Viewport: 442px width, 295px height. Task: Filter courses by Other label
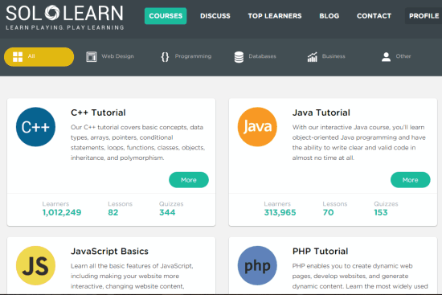(403, 56)
